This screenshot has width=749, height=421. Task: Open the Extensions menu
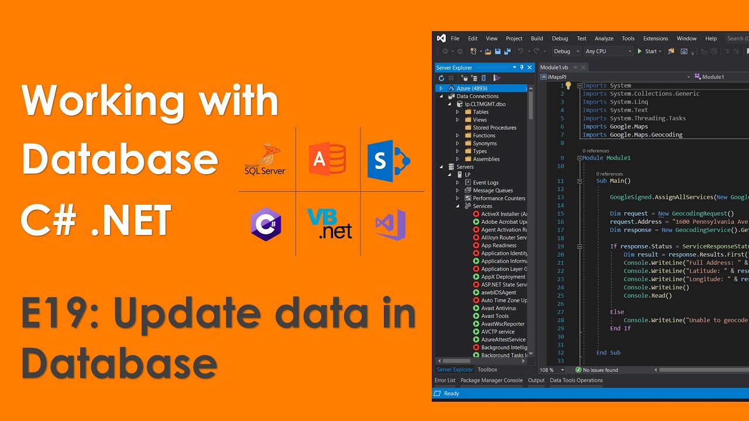[x=655, y=39]
